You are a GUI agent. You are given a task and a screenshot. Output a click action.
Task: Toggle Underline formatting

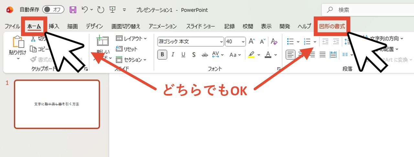(183, 55)
